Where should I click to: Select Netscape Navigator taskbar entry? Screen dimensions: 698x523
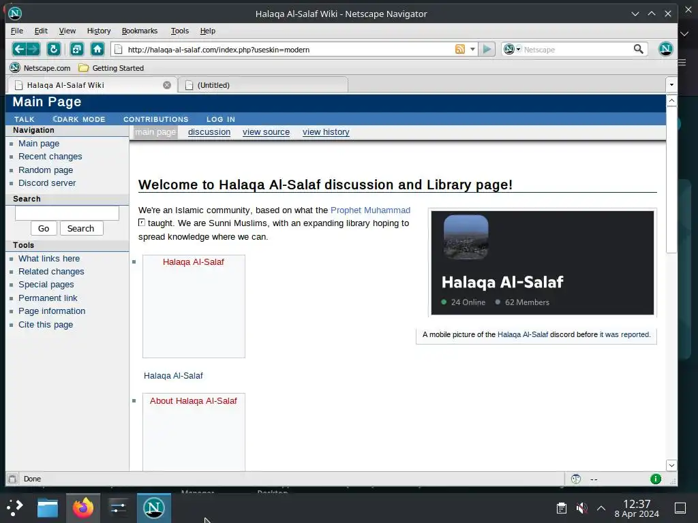point(154,508)
